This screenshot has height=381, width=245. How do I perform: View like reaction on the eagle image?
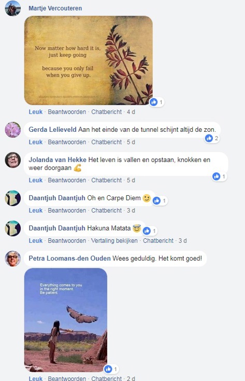click(111, 369)
